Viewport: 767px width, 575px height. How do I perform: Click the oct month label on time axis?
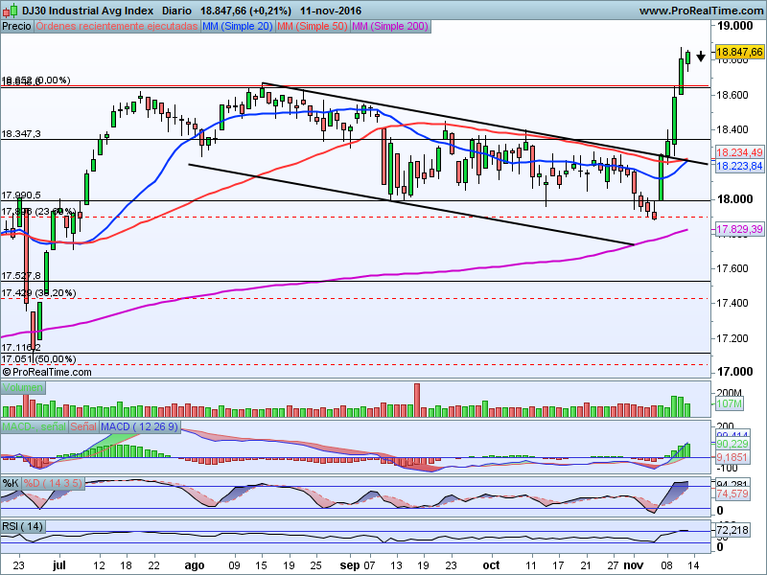491,565
